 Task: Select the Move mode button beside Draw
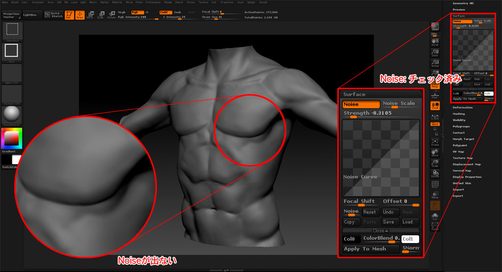tap(90, 15)
